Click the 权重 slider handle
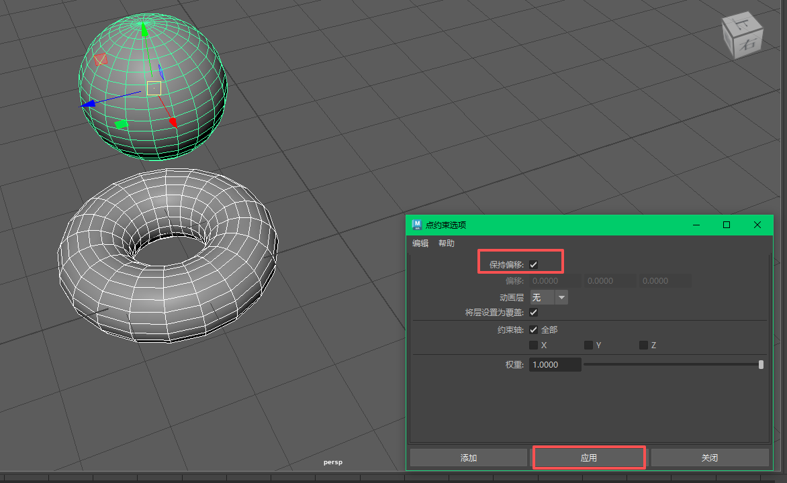787x483 pixels. tap(761, 365)
